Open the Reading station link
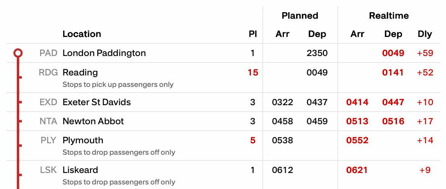 pyautogui.click(x=80, y=72)
